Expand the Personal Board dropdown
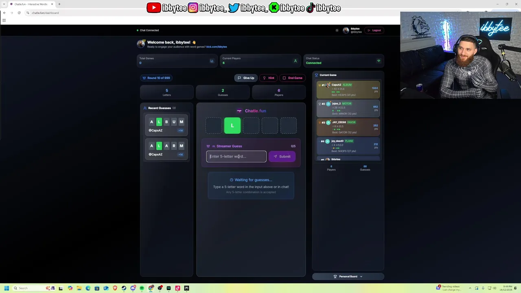 (x=348, y=276)
